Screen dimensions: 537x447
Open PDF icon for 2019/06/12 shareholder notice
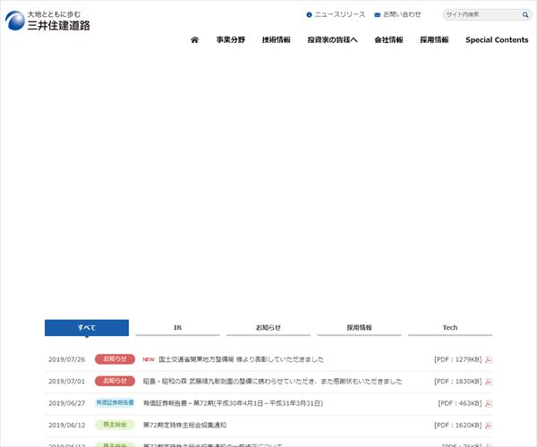point(489,426)
